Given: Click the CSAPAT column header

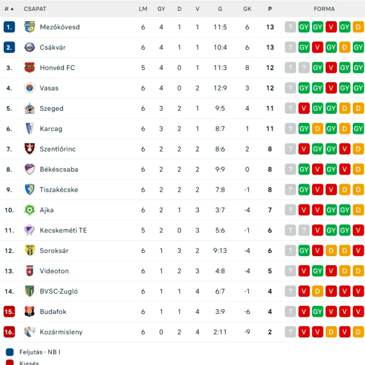Looking at the screenshot, I should click(35, 9).
